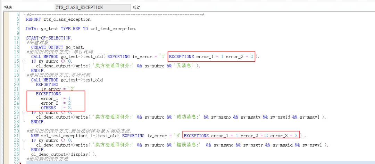The width and height of the screenshot is (375, 164).
Task: Click the DATA: gc_test TYPE REF TO line
Action: point(81,29)
